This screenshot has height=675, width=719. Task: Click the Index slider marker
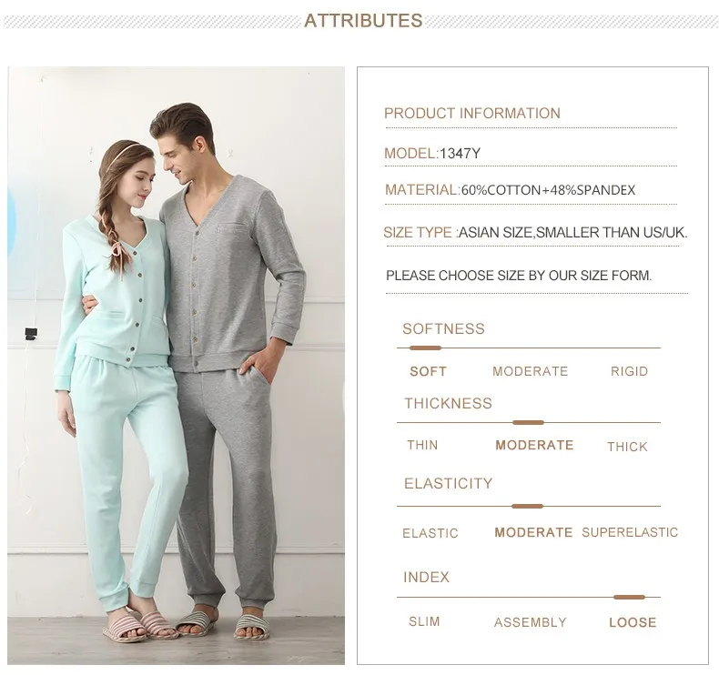[629, 597]
